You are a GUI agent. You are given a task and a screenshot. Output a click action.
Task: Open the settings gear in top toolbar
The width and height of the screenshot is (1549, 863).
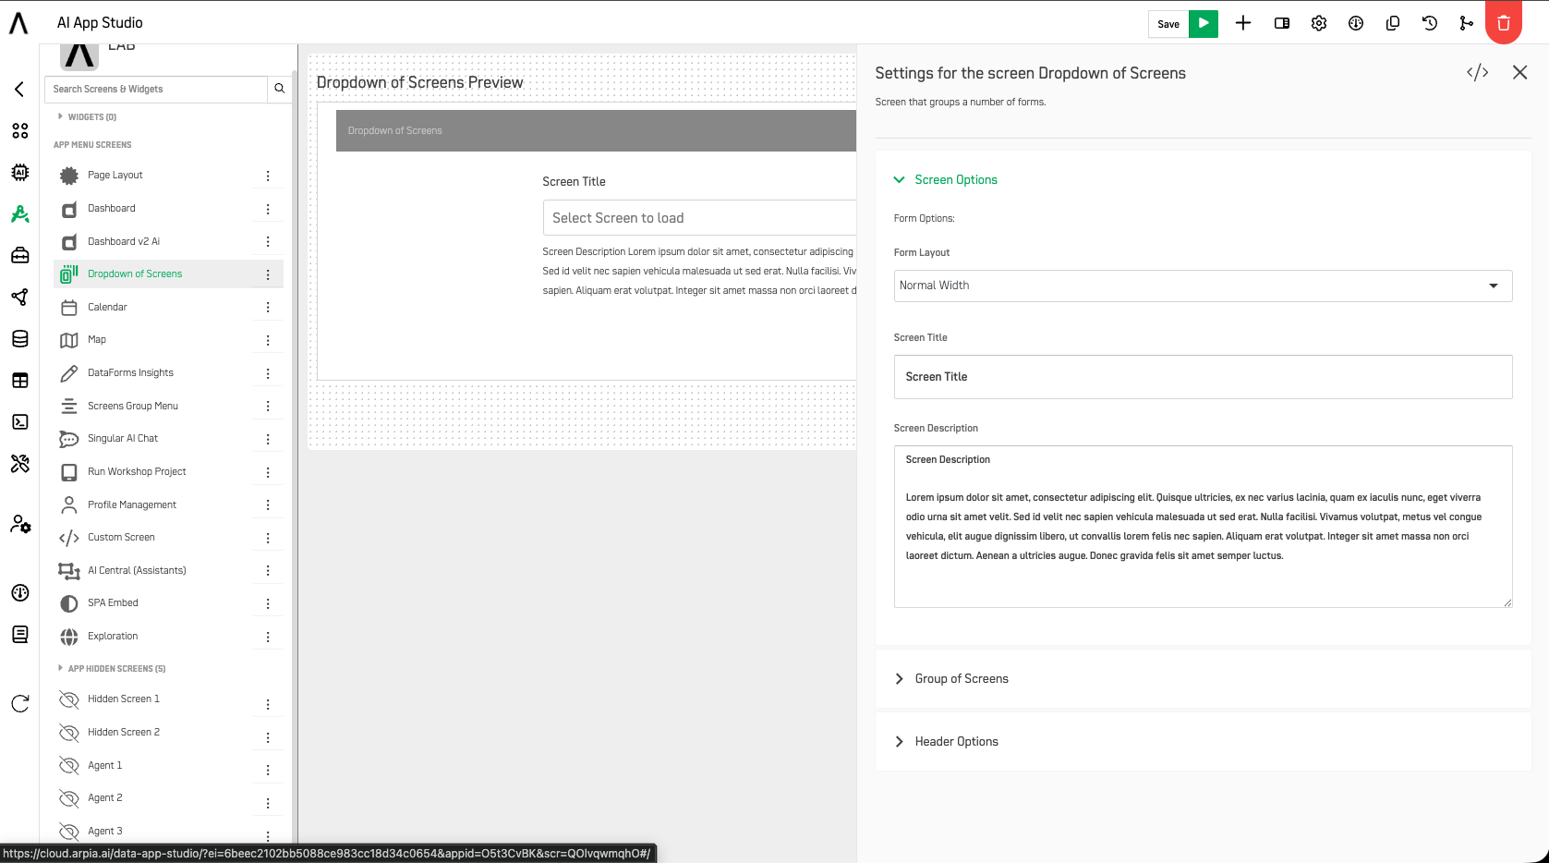pos(1319,24)
